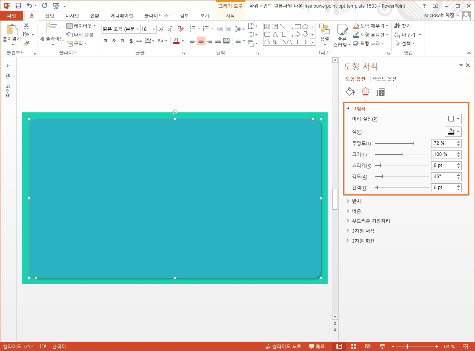Switch to Slide Sorter view in status bar
This screenshot has height=351, width=475.
click(x=353, y=346)
